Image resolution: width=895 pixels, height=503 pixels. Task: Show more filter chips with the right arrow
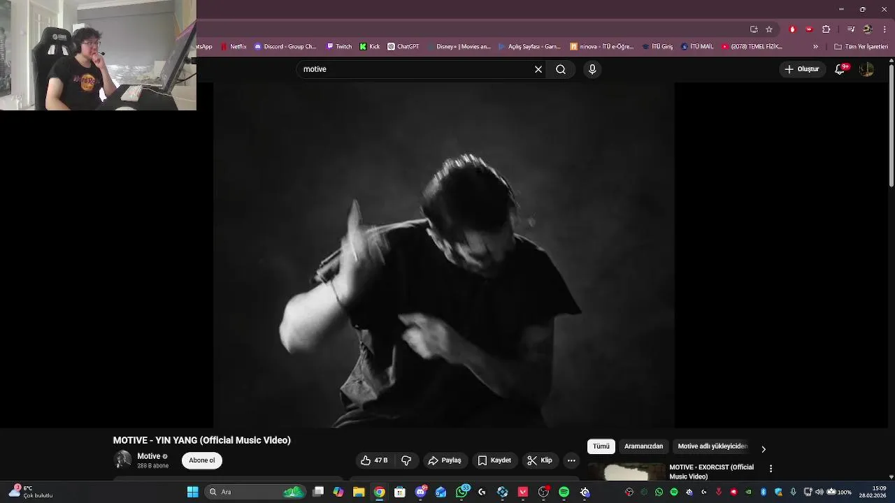coord(764,449)
